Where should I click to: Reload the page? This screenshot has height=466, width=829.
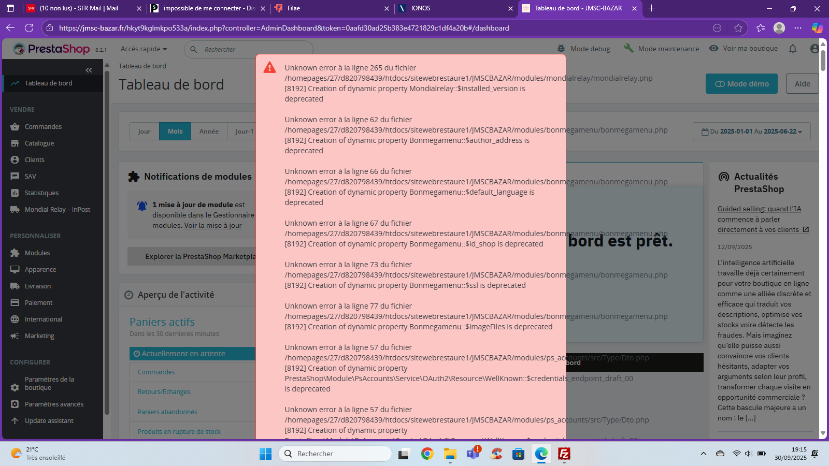[29, 28]
